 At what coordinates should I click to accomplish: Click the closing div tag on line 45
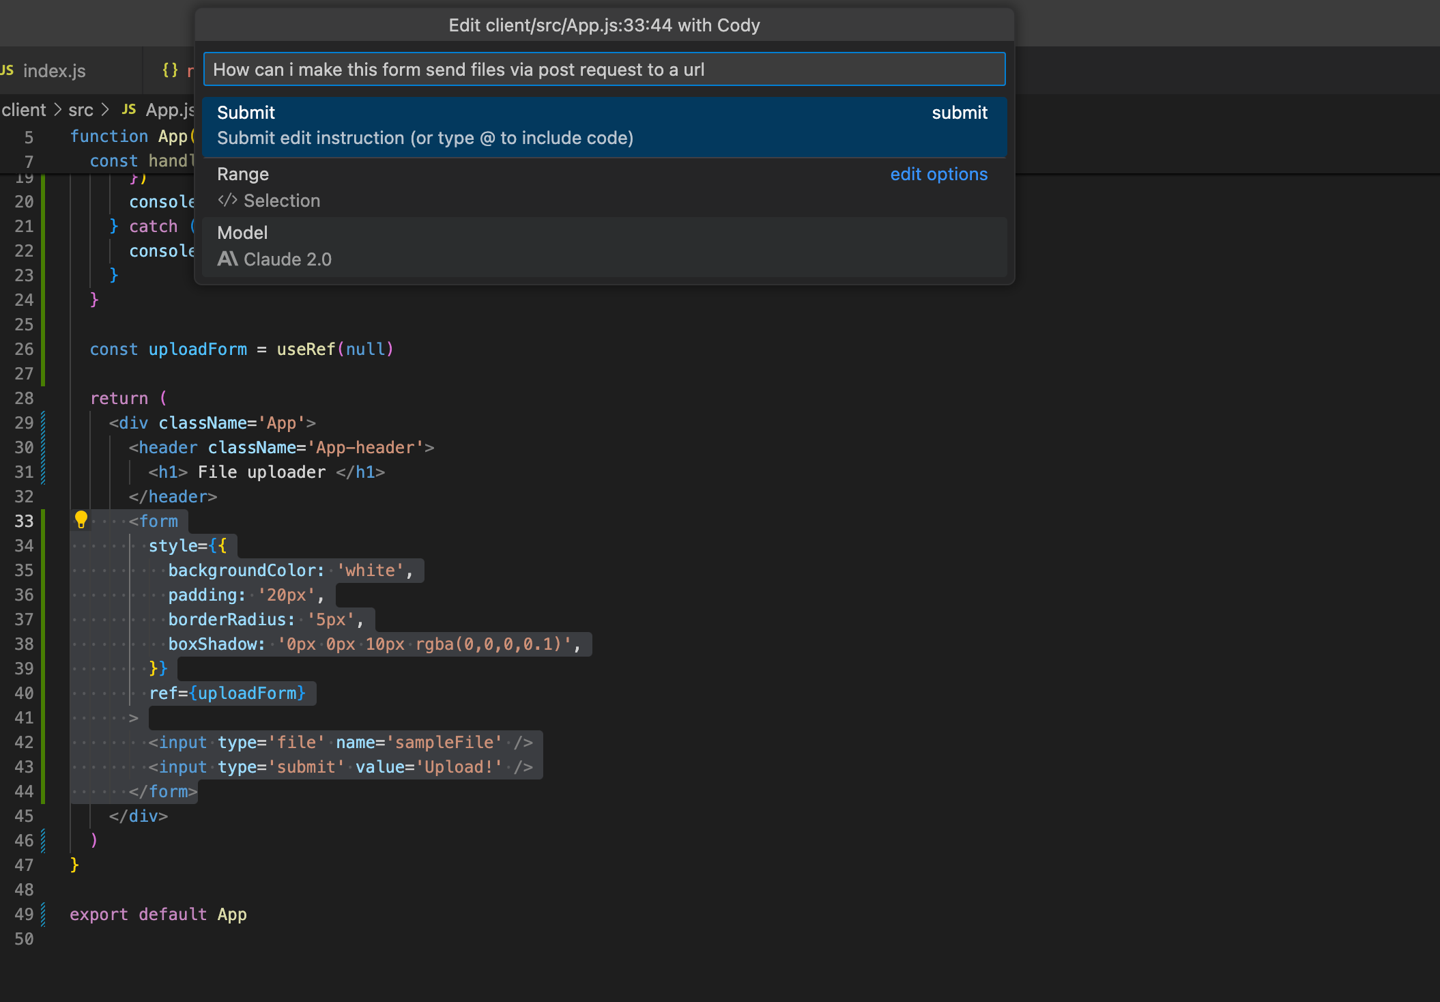(x=139, y=816)
